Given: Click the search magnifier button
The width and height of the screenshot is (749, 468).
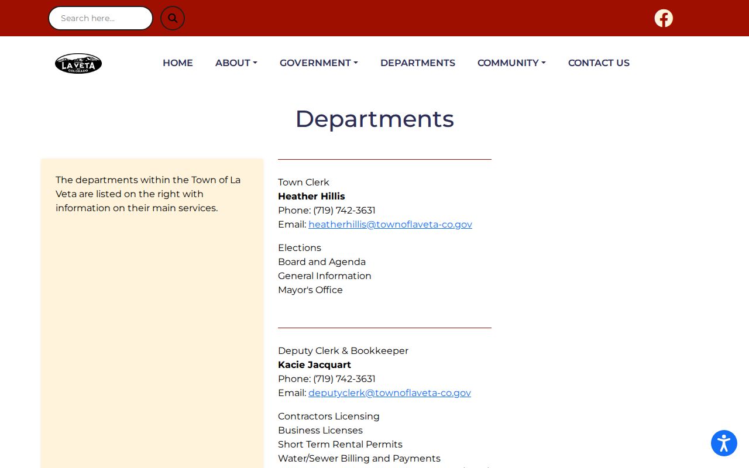Looking at the screenshot, I should (x=173, y=18).
